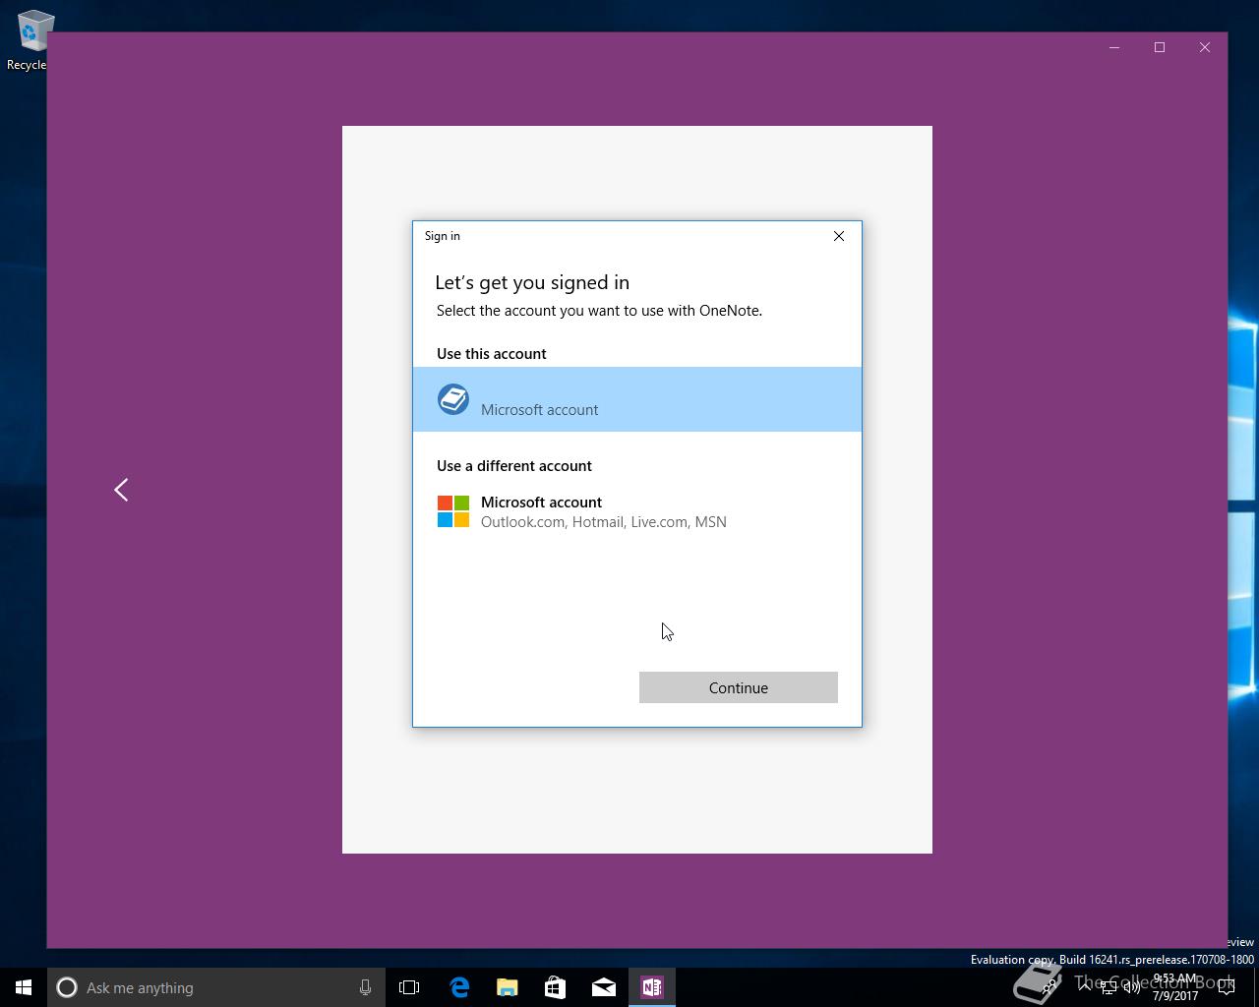Select the highlighted Microsoft account under Use this account

636,399
